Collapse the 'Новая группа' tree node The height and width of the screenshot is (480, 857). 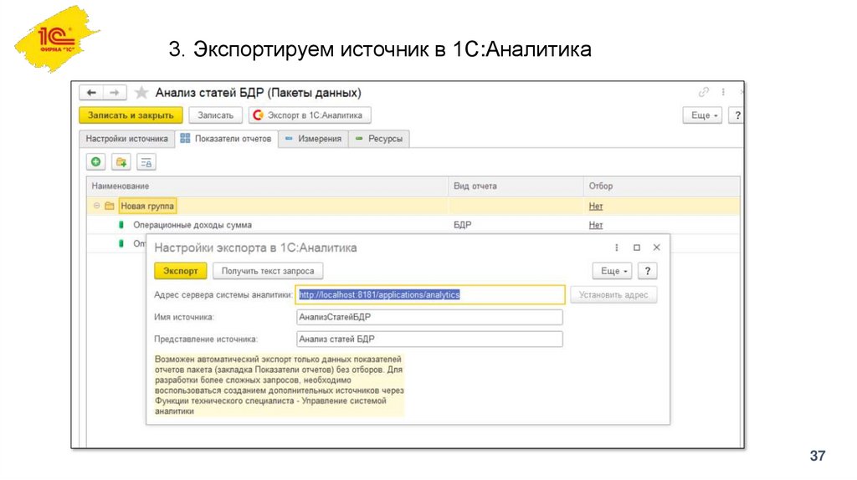[96, 206]
